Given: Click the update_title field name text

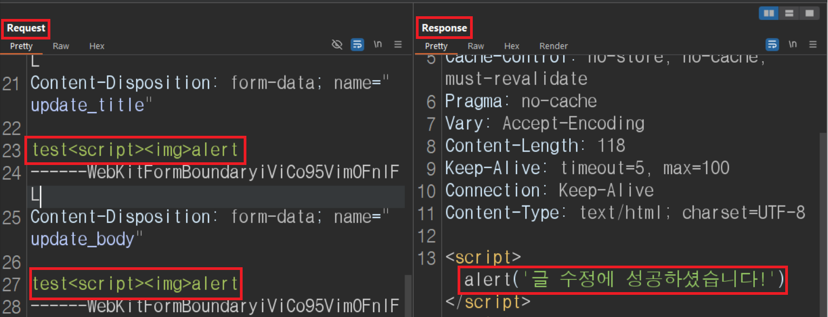Looking at the screenshot, I should (88, 105).
